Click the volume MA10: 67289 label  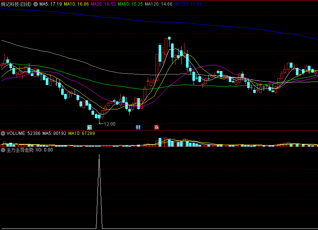pyautogui.click(x=81, y=133)
